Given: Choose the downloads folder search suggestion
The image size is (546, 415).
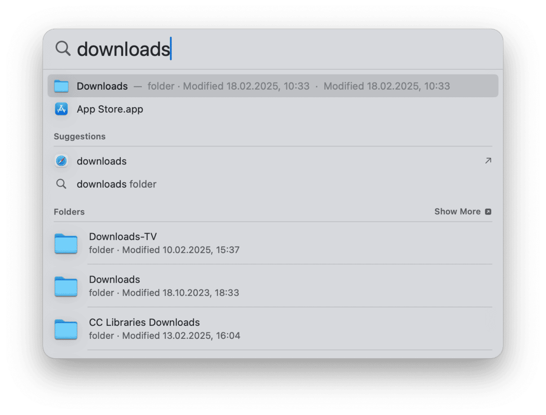Looking at the screenshot, I should click(x=273, y=184).
